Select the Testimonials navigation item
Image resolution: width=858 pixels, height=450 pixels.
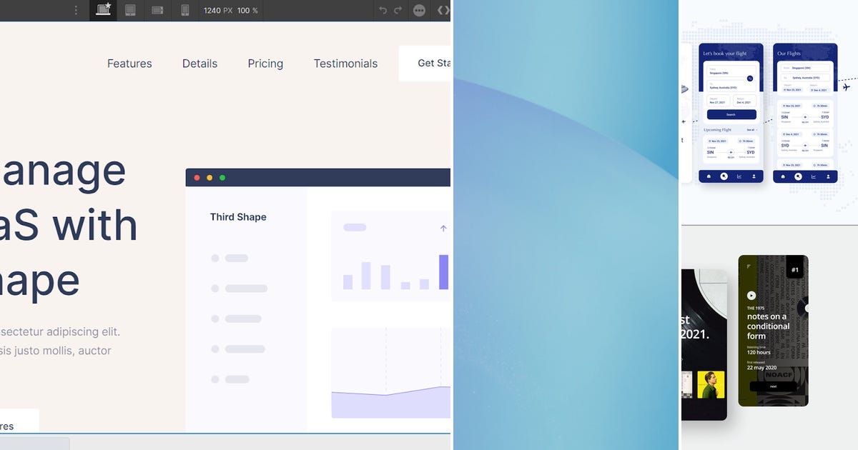[345, 64]
